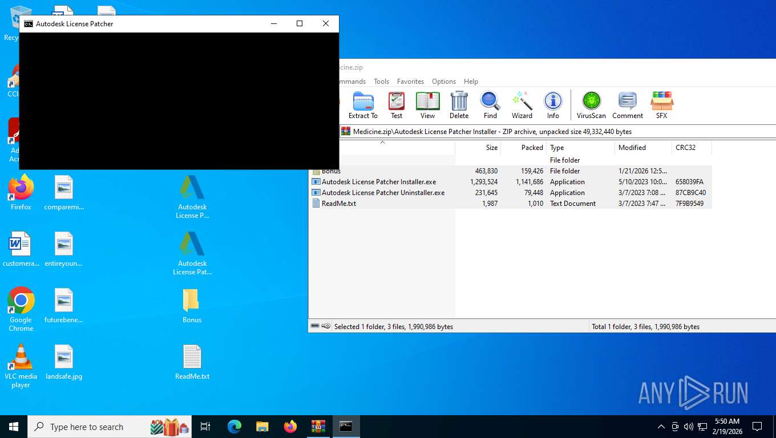The width and height of the screenshot is (776, 438).
Task: Sort archive list by Packed column
Action: pos(523,148)
